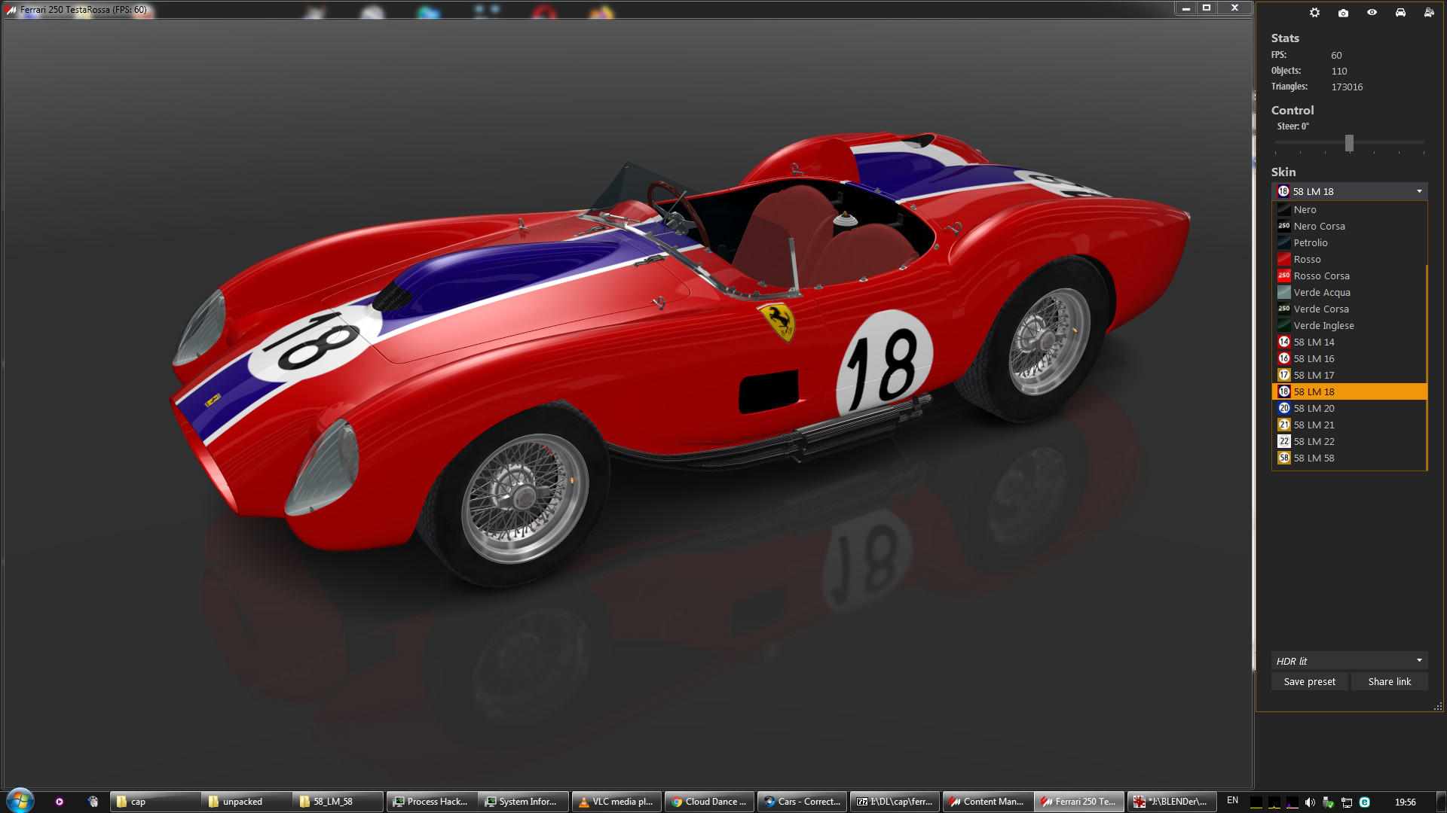Image resolution: width=1447 pixels, height=813 pixels.
Task: Click the Share link button
Action: point(1389,682)
